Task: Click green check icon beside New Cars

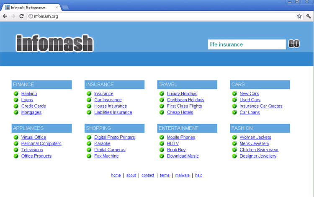Action: point(234,94)
